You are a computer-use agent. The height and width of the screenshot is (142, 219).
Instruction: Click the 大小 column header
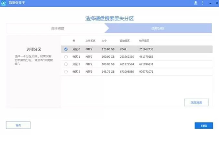[x=104, y=41]
